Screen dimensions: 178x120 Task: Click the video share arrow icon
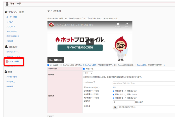(x=127, y=24)
